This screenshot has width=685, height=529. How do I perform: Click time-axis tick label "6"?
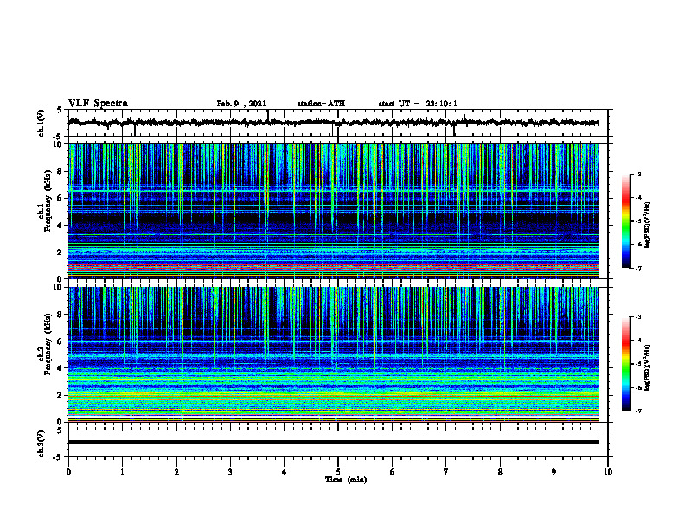(x=393, y=472)
